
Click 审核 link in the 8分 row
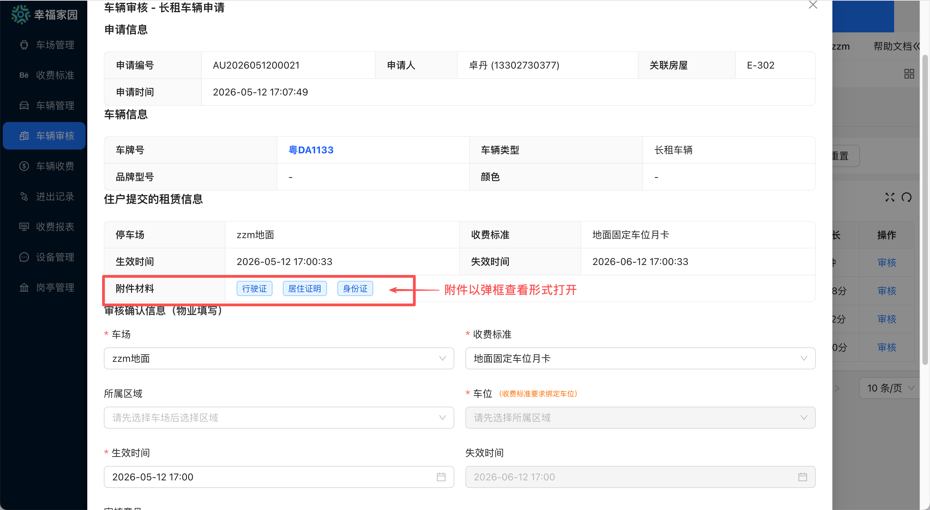(x=887, y=291)
